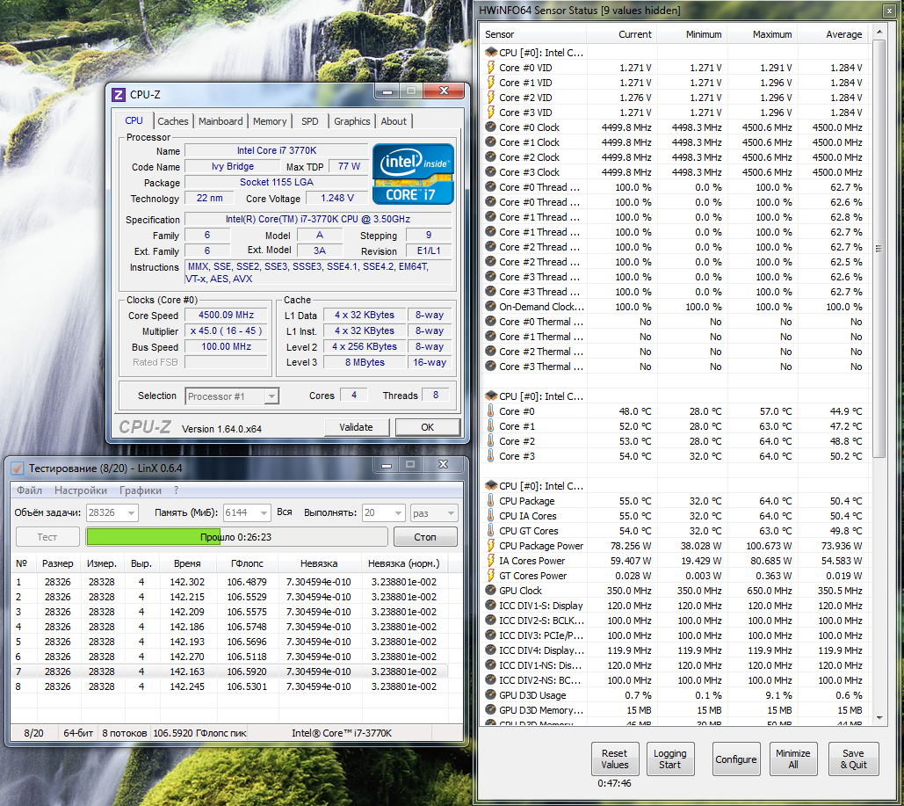Click OK button in CPU-Z

(x=427, y=427)
